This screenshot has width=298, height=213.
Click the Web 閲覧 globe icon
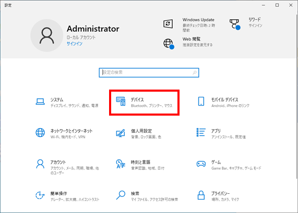[x=169, y=44]
